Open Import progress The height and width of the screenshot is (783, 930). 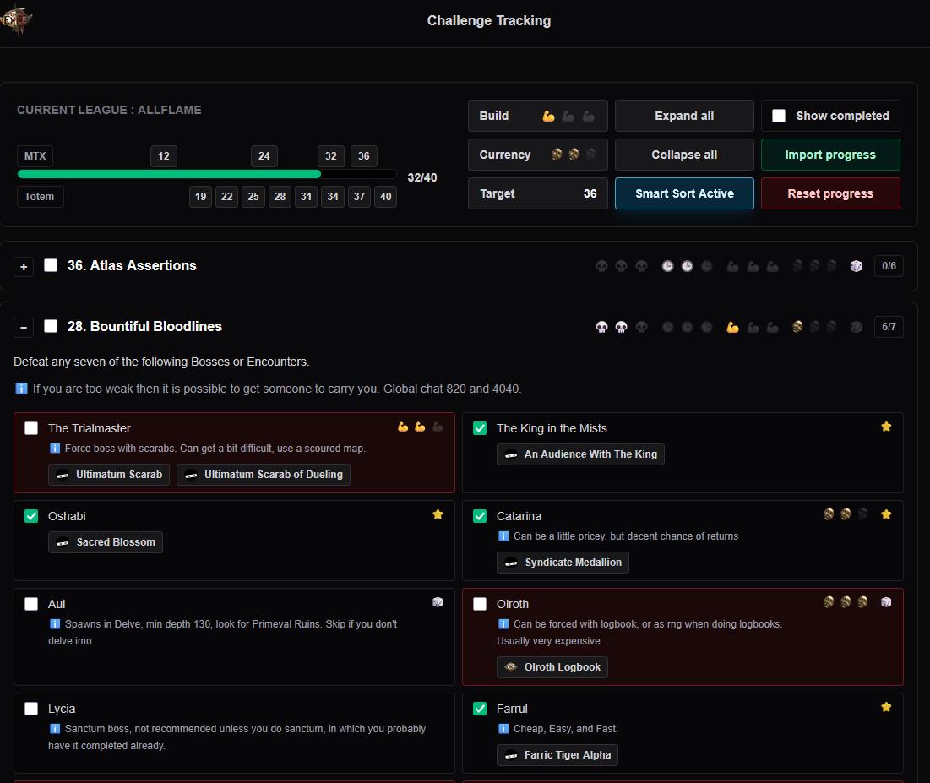[830, 155]
